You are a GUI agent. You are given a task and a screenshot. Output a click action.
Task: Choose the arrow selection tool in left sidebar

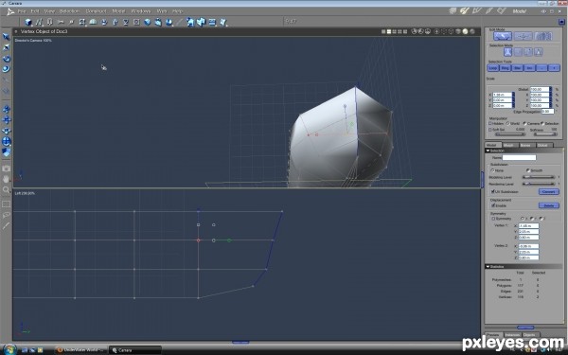tap(6, 37)
